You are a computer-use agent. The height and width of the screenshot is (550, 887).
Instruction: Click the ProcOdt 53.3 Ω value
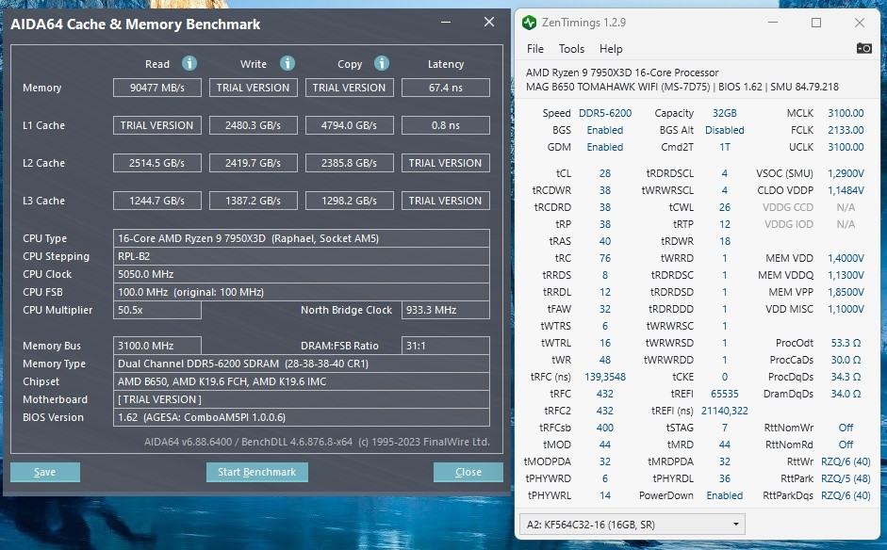coord(846,343)
